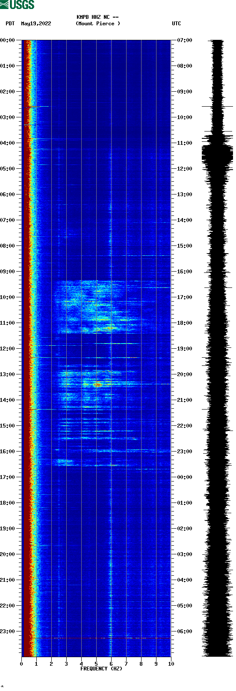The image size is (236, 691).
Task: Click frequency axis tick label 0
Action: tap(21, 664)
